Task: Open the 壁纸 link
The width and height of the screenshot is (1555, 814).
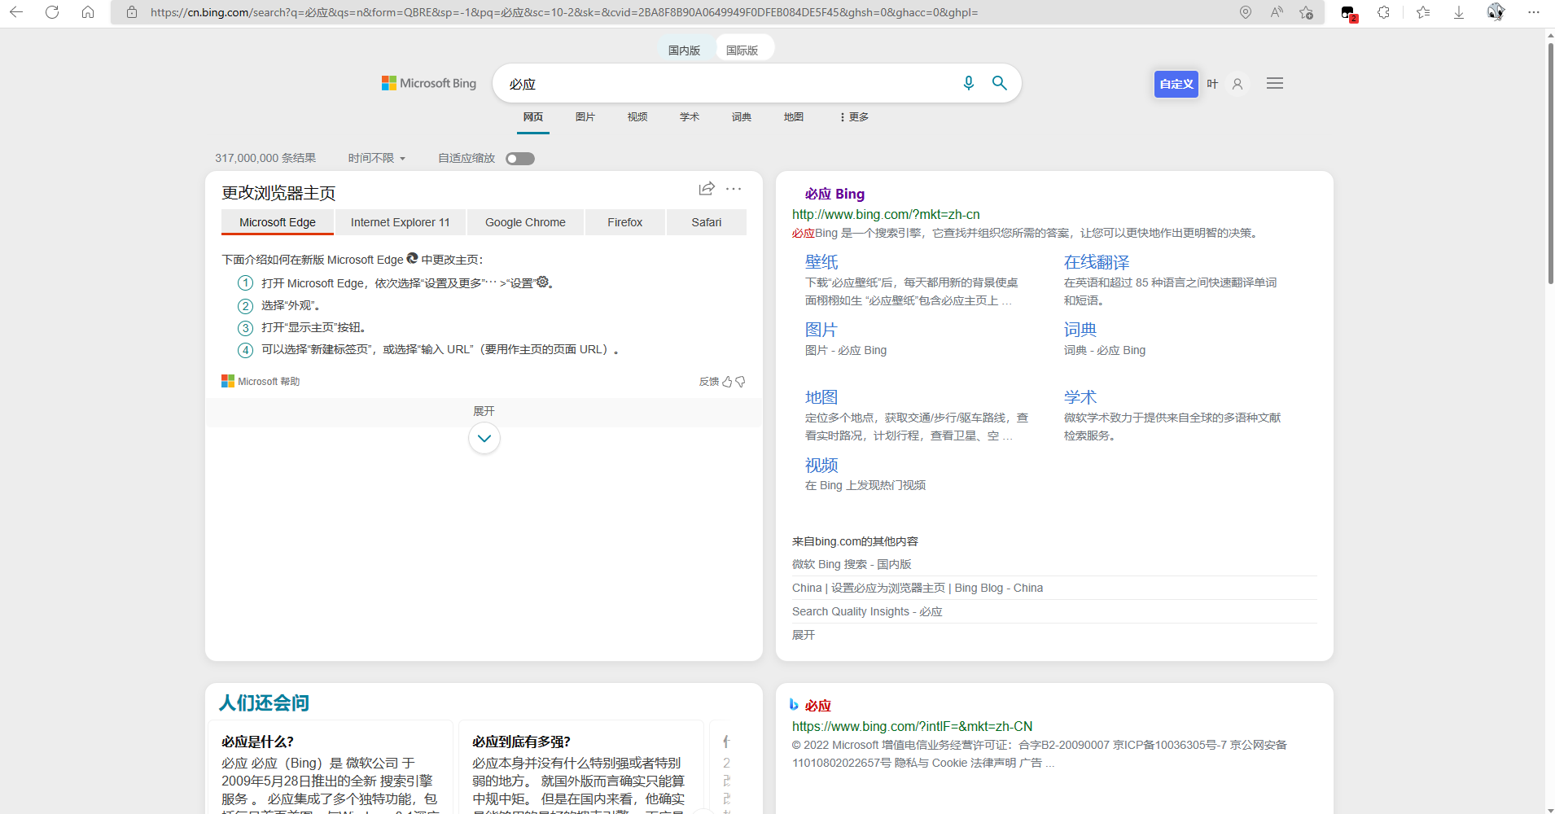Action: pyautogui.click(x=821, y=262)
